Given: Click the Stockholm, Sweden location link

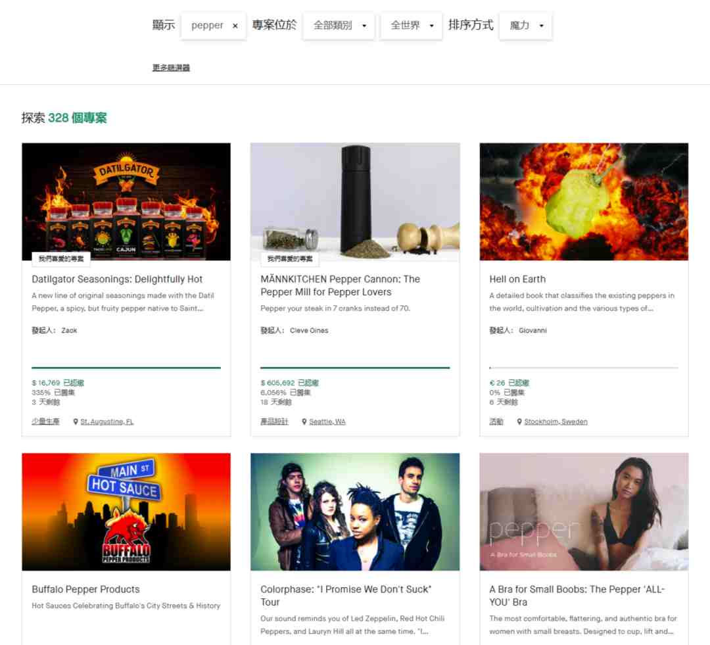Looking at the screenshot, I should click(556, 421).
